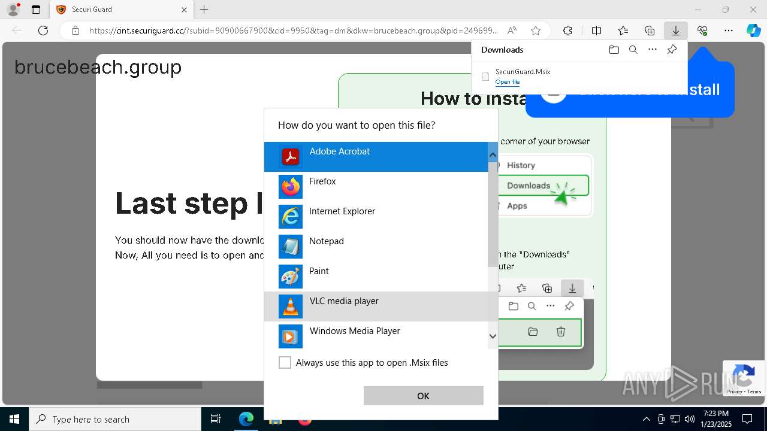The width and height of the screenshot is (767, 431).
Task: Open more options in Downloads panel
Action: (x=653, y=50)
